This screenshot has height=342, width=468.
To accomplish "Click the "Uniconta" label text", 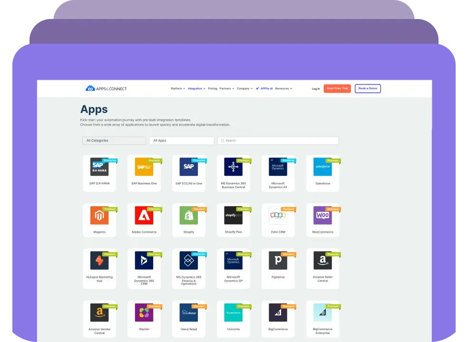I will click(233, 329).
